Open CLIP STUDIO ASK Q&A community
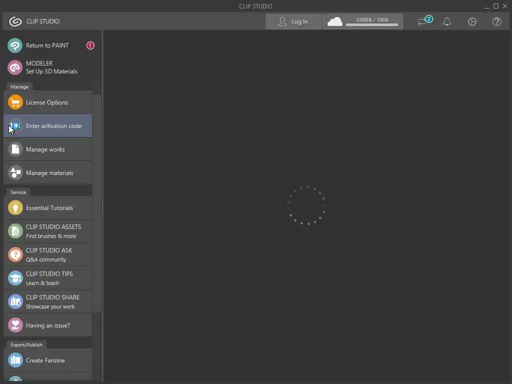Viewport: 512px width, 384px height. [47, 254]
